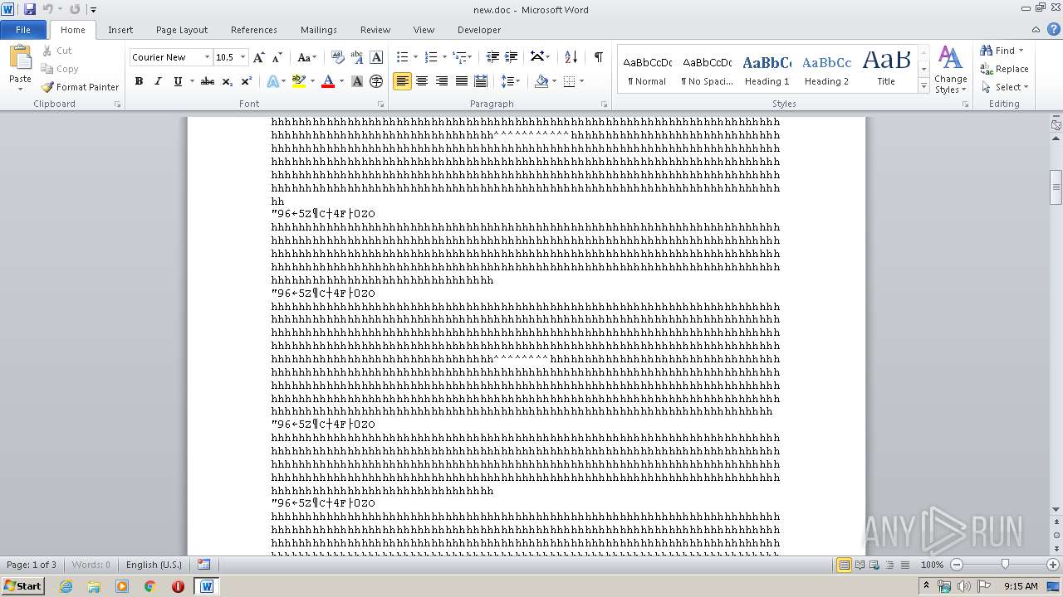The height and width of the screenshot is (597, 1063).
Task: Click the Clear Formatting icon
Action: [x=338, y=57]
